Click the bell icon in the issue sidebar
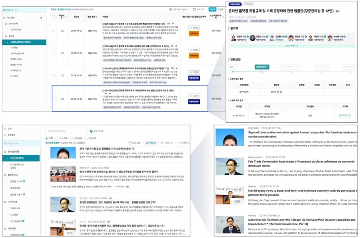Viewport: 360px width, 238px height. [41, 17]
